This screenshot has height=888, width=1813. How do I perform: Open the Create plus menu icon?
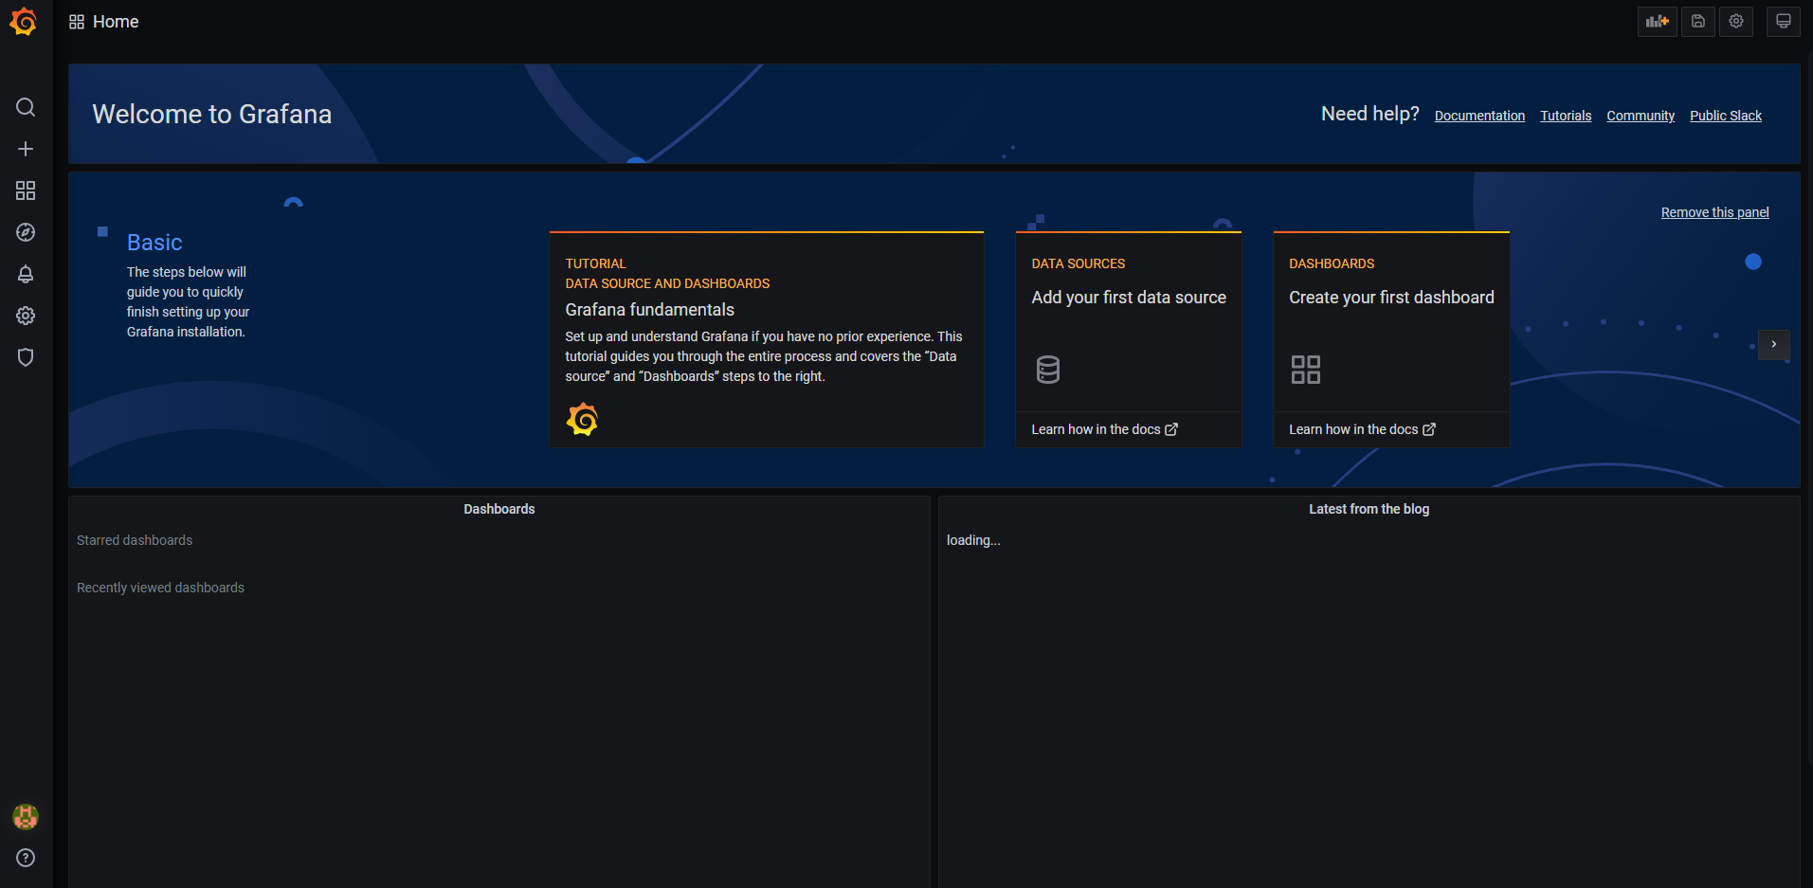[26, 149]
